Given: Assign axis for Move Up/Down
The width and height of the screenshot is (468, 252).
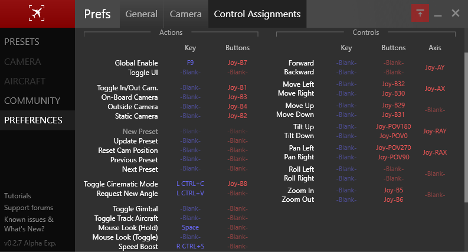Looking at the screenshot, I should tap(435, 110).
